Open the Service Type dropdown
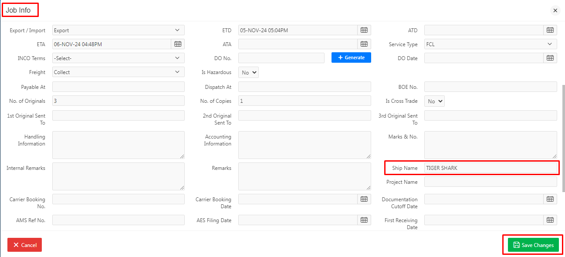The image size is (565, 257). [x=491, y=44]
